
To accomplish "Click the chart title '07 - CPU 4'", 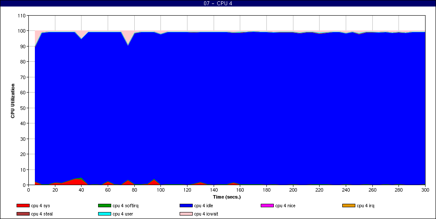I will click(x=218, y=3).
